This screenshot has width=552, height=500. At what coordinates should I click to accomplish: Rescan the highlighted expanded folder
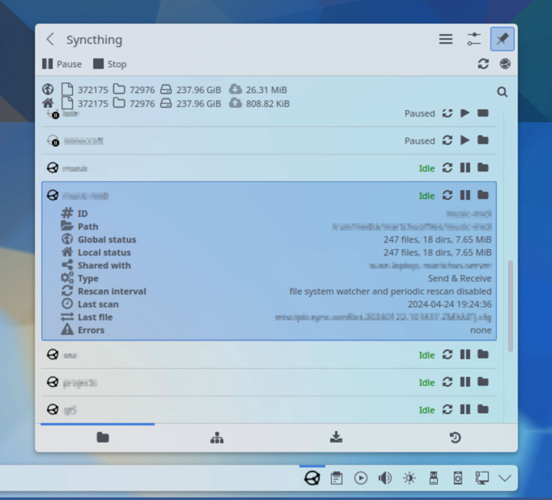[x=447, y=195]
